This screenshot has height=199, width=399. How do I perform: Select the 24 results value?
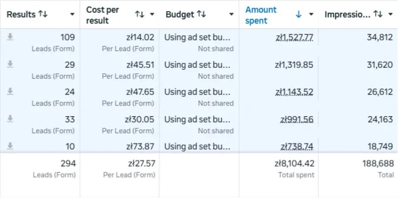(x=70, y=92)
